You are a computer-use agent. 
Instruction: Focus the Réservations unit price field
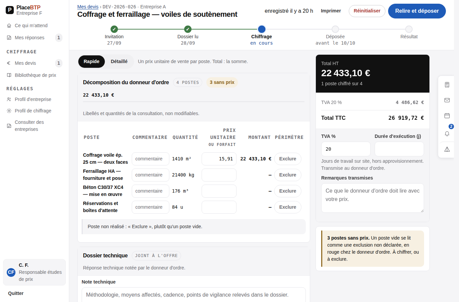[x=219, y=207]
